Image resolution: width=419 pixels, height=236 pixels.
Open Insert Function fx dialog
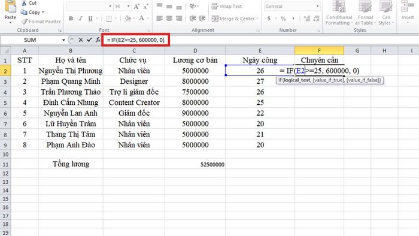tap(98, 40)
